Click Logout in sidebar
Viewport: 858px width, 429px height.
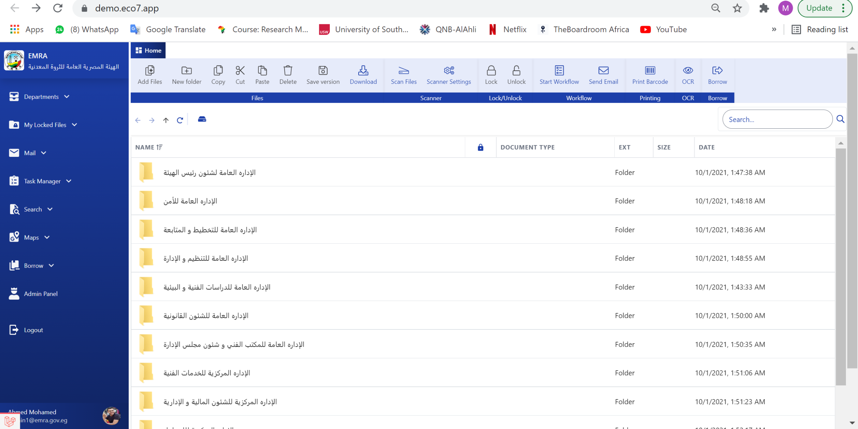[x=26, y=330]
